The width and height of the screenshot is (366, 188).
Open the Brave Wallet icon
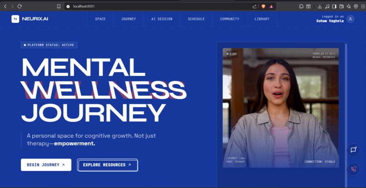click(341, 6)
